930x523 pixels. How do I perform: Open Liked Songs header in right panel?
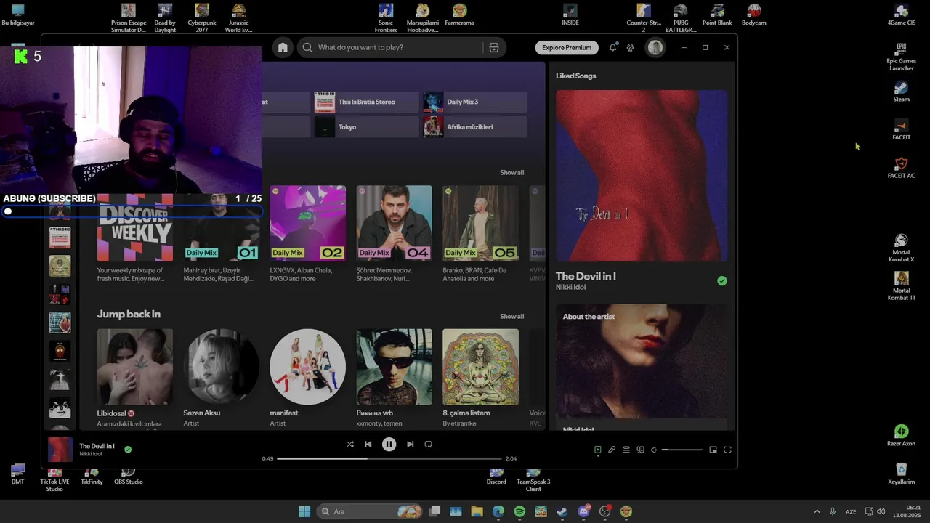pos(576,76)
